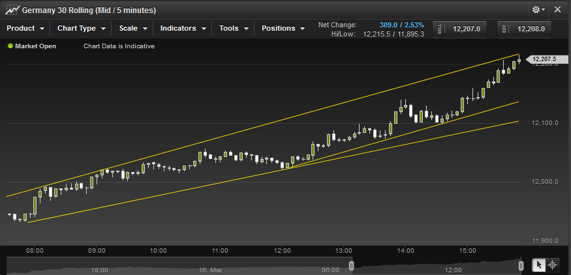Close the Germany 30 chart window
This screenshot has width=571, height=275.
[x=557, y=10]
